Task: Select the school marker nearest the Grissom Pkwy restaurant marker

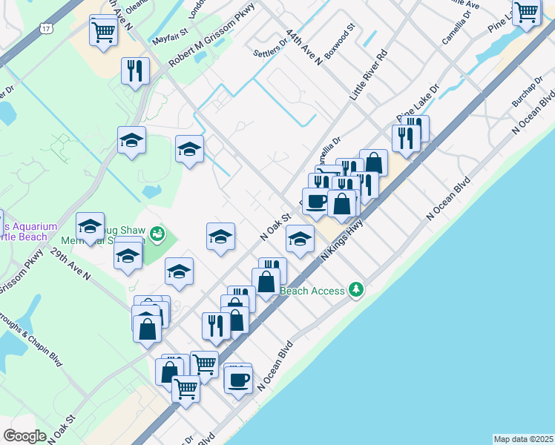Action: 131,142
